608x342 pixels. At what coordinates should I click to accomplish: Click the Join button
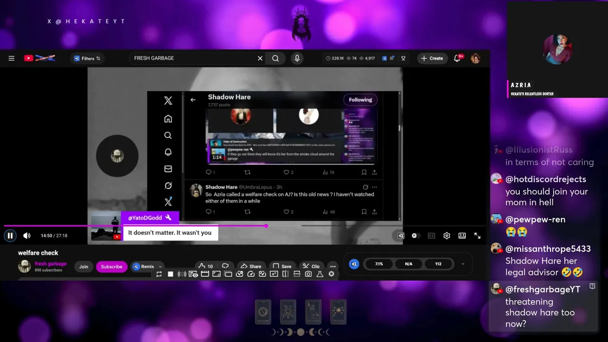[x=84, y=266]
